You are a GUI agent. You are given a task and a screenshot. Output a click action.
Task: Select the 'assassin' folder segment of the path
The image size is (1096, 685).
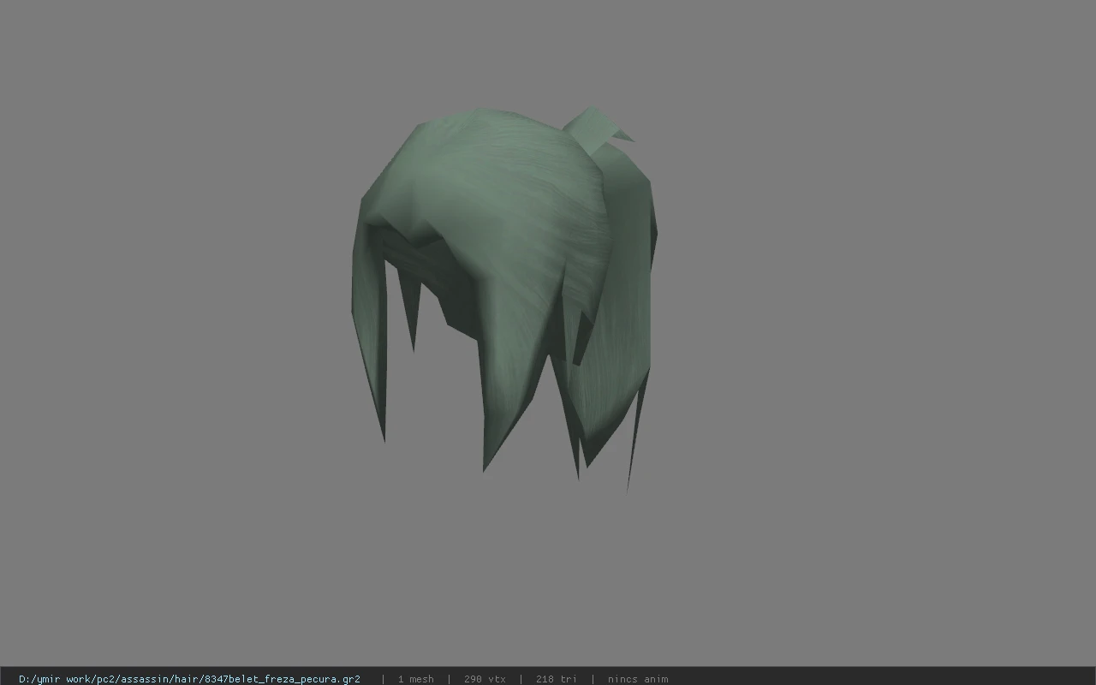(143, 679)
